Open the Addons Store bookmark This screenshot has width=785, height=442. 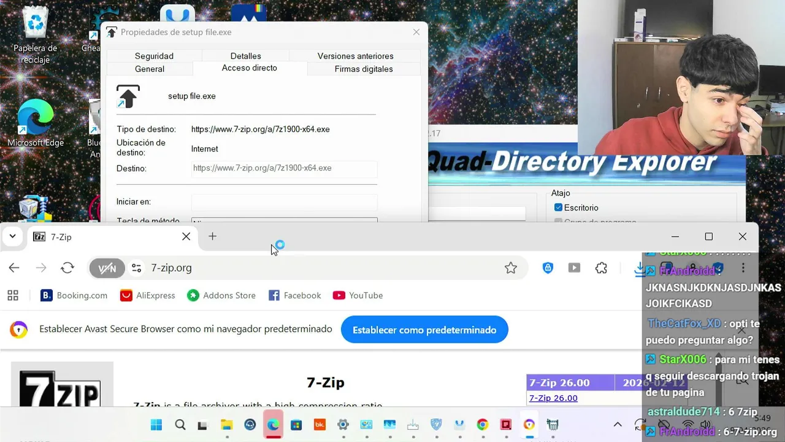(x=221, y=295)
